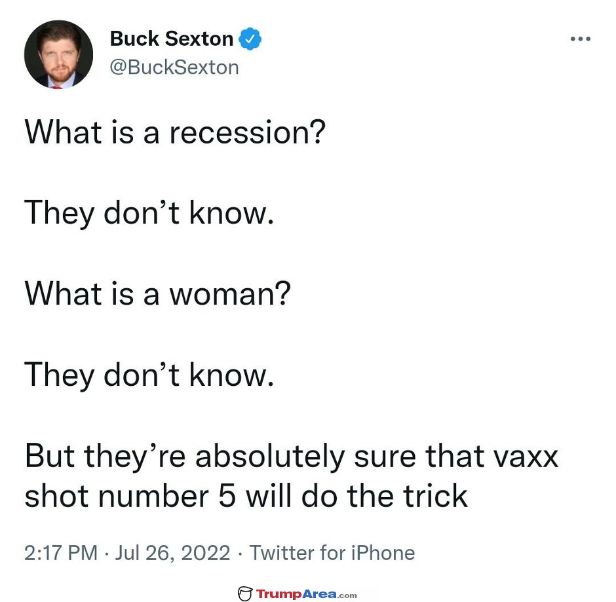Screen dimensions: 616x602
Task: Click the word 'woman?' in the tweet
Action: point(230,294)
